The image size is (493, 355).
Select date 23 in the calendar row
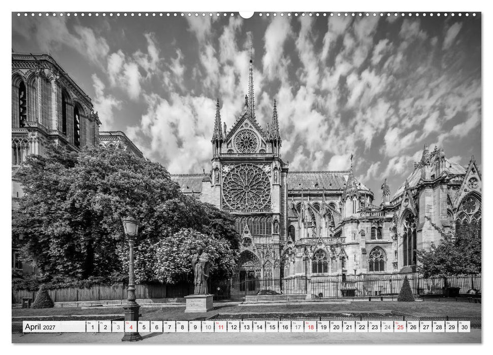tap(375, 327)
